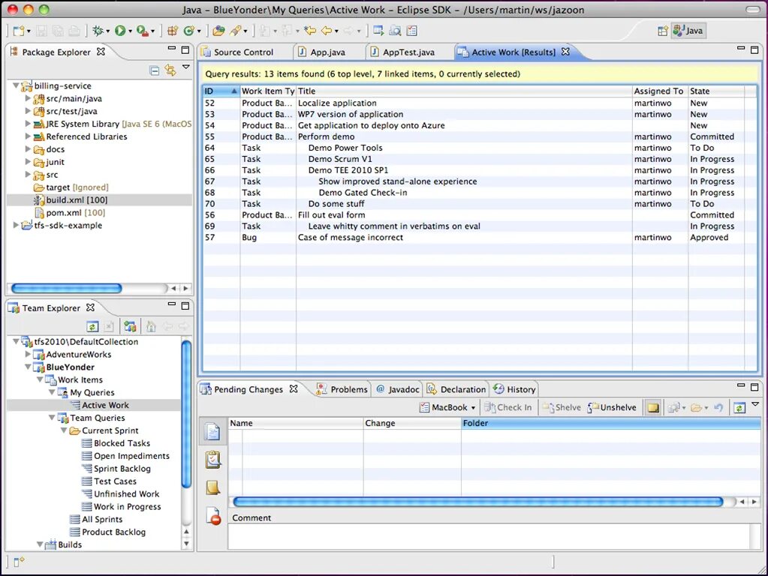
Task: Expand the AdventureWorks team project
Action: [x=28, y=354]
